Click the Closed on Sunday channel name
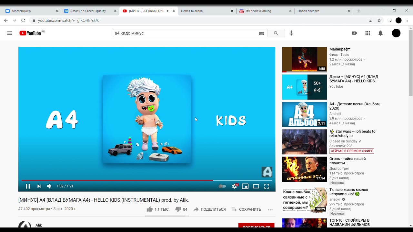The width and height of the screenshot is (413, 232). click(x=343, y=141)
